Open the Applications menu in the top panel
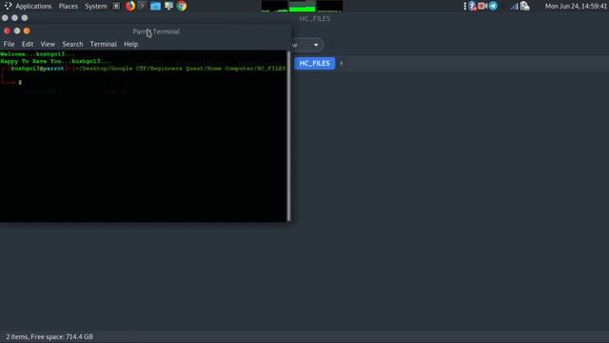 (33, 7)
